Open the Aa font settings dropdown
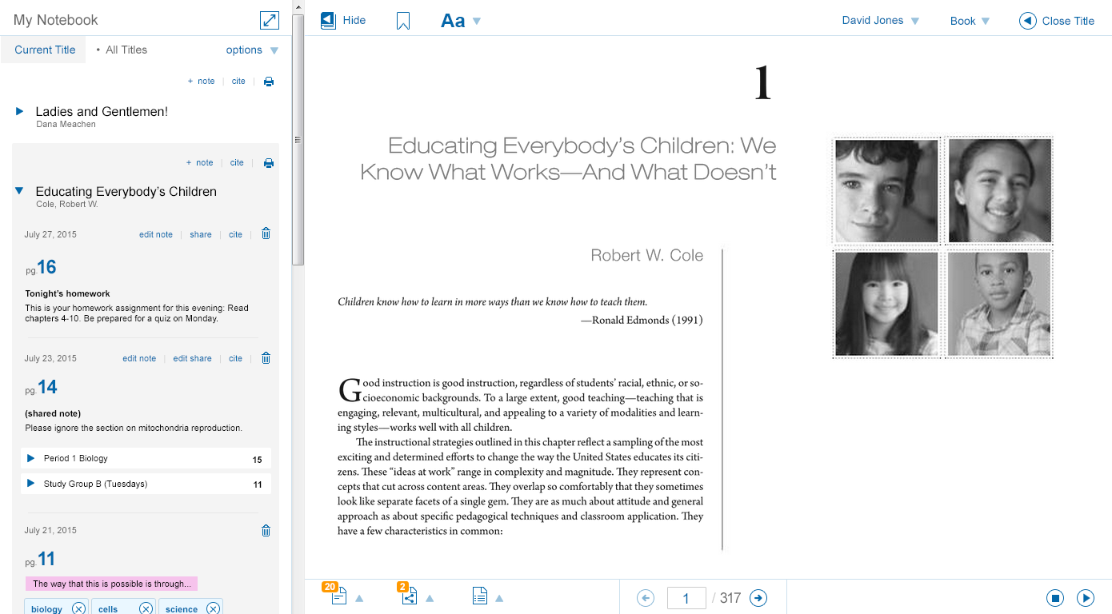1112x614 pixels. coord(462,20)
